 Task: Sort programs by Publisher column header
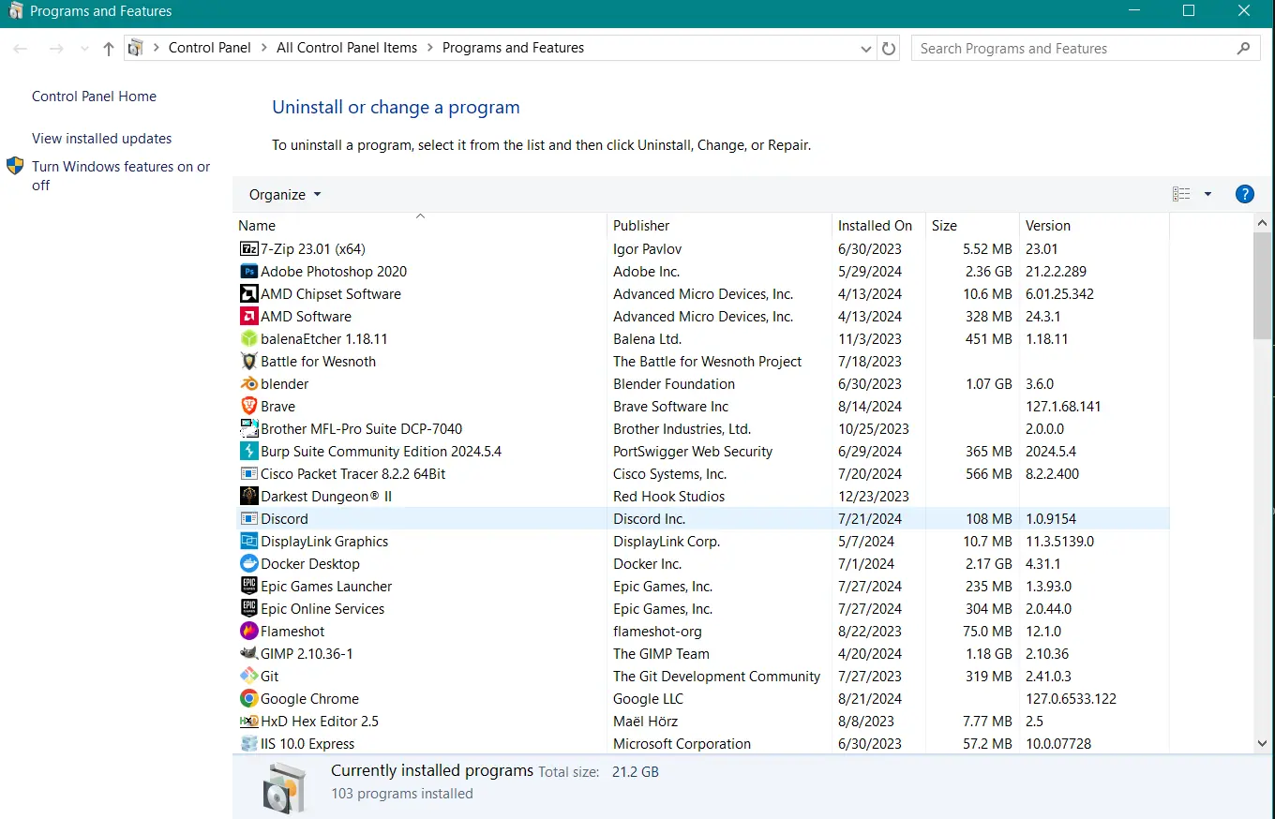pyautogui.click(x=641, y=226)
